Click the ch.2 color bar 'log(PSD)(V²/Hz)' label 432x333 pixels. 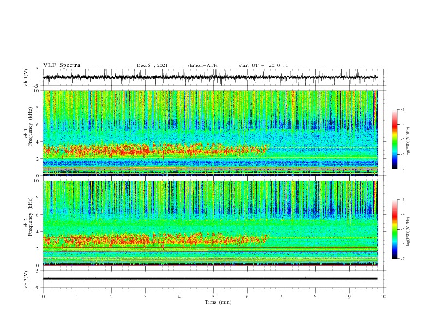(409, 231)
